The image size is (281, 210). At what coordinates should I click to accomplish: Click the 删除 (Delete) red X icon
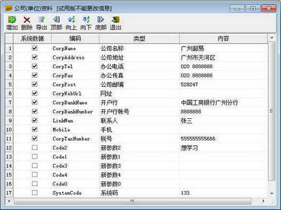point(27,20)
